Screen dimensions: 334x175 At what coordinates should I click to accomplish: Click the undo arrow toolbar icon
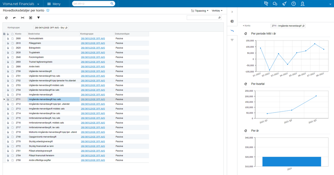click(14, 18)
